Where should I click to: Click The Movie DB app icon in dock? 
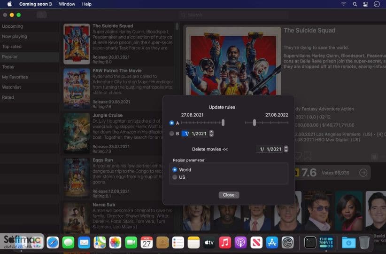(x=326, y=243)
